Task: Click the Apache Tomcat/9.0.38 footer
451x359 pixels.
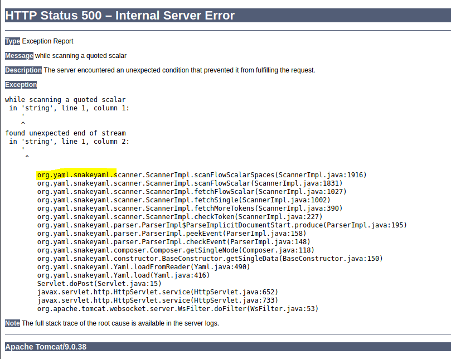Action: pos(46,347)
